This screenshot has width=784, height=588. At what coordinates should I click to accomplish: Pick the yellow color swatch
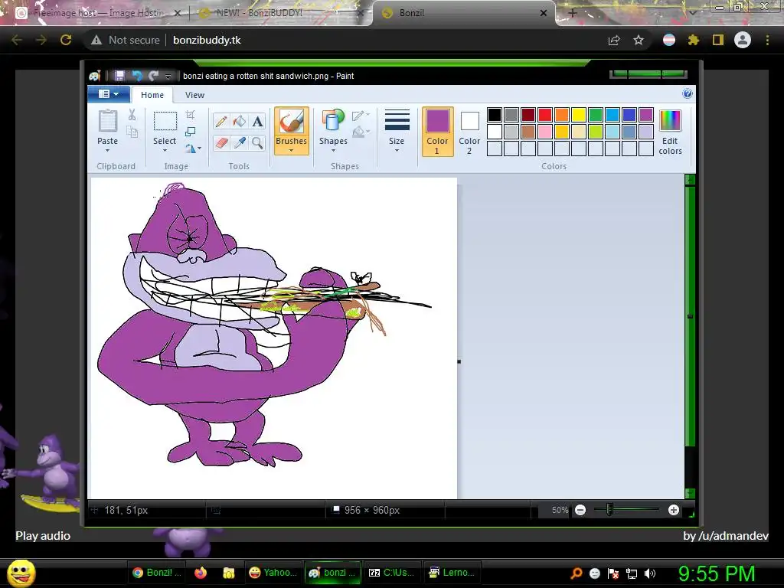(x=579, y=115)
